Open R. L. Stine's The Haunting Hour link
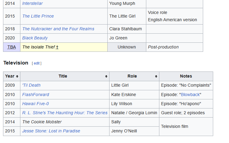The width and height of the screenshot is (229, 143). pyautogui.click(x=65, y=113)
